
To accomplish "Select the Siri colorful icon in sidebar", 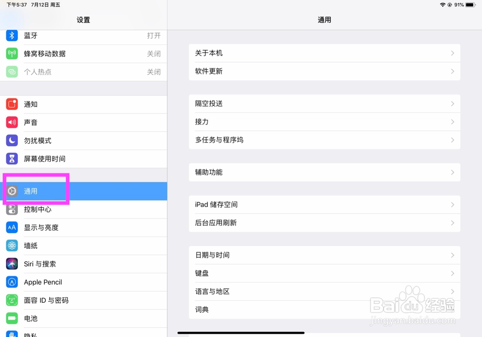I will [12, 264].
